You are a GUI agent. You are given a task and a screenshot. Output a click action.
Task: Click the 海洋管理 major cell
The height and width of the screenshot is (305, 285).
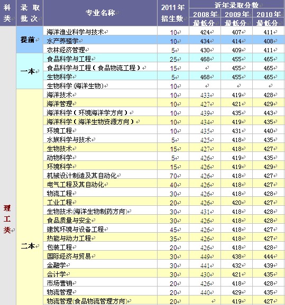[59, 103]
